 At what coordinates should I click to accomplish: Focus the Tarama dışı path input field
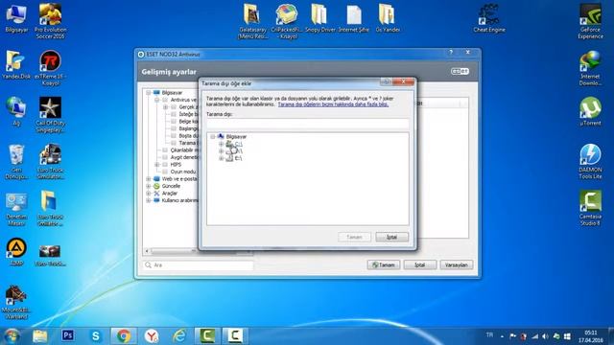[307, 124]
